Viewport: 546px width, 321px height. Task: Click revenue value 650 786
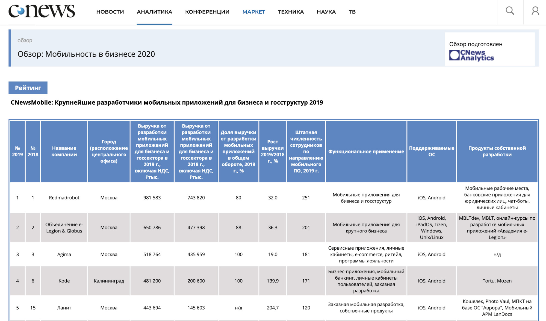152,228
